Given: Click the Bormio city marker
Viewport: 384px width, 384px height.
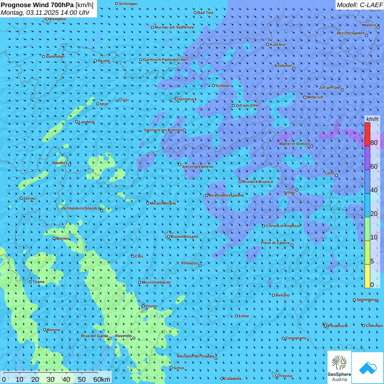Looking at the screenshot, I should click(x=54, y=238).
